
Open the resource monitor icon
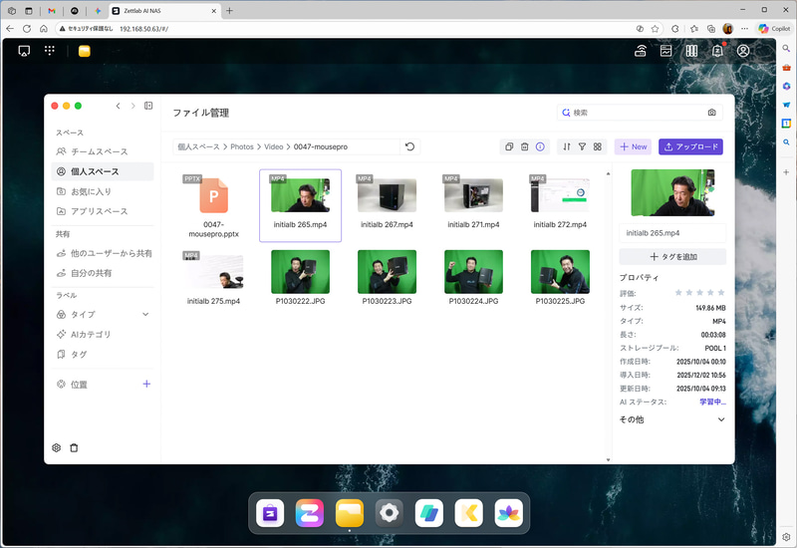665,51
